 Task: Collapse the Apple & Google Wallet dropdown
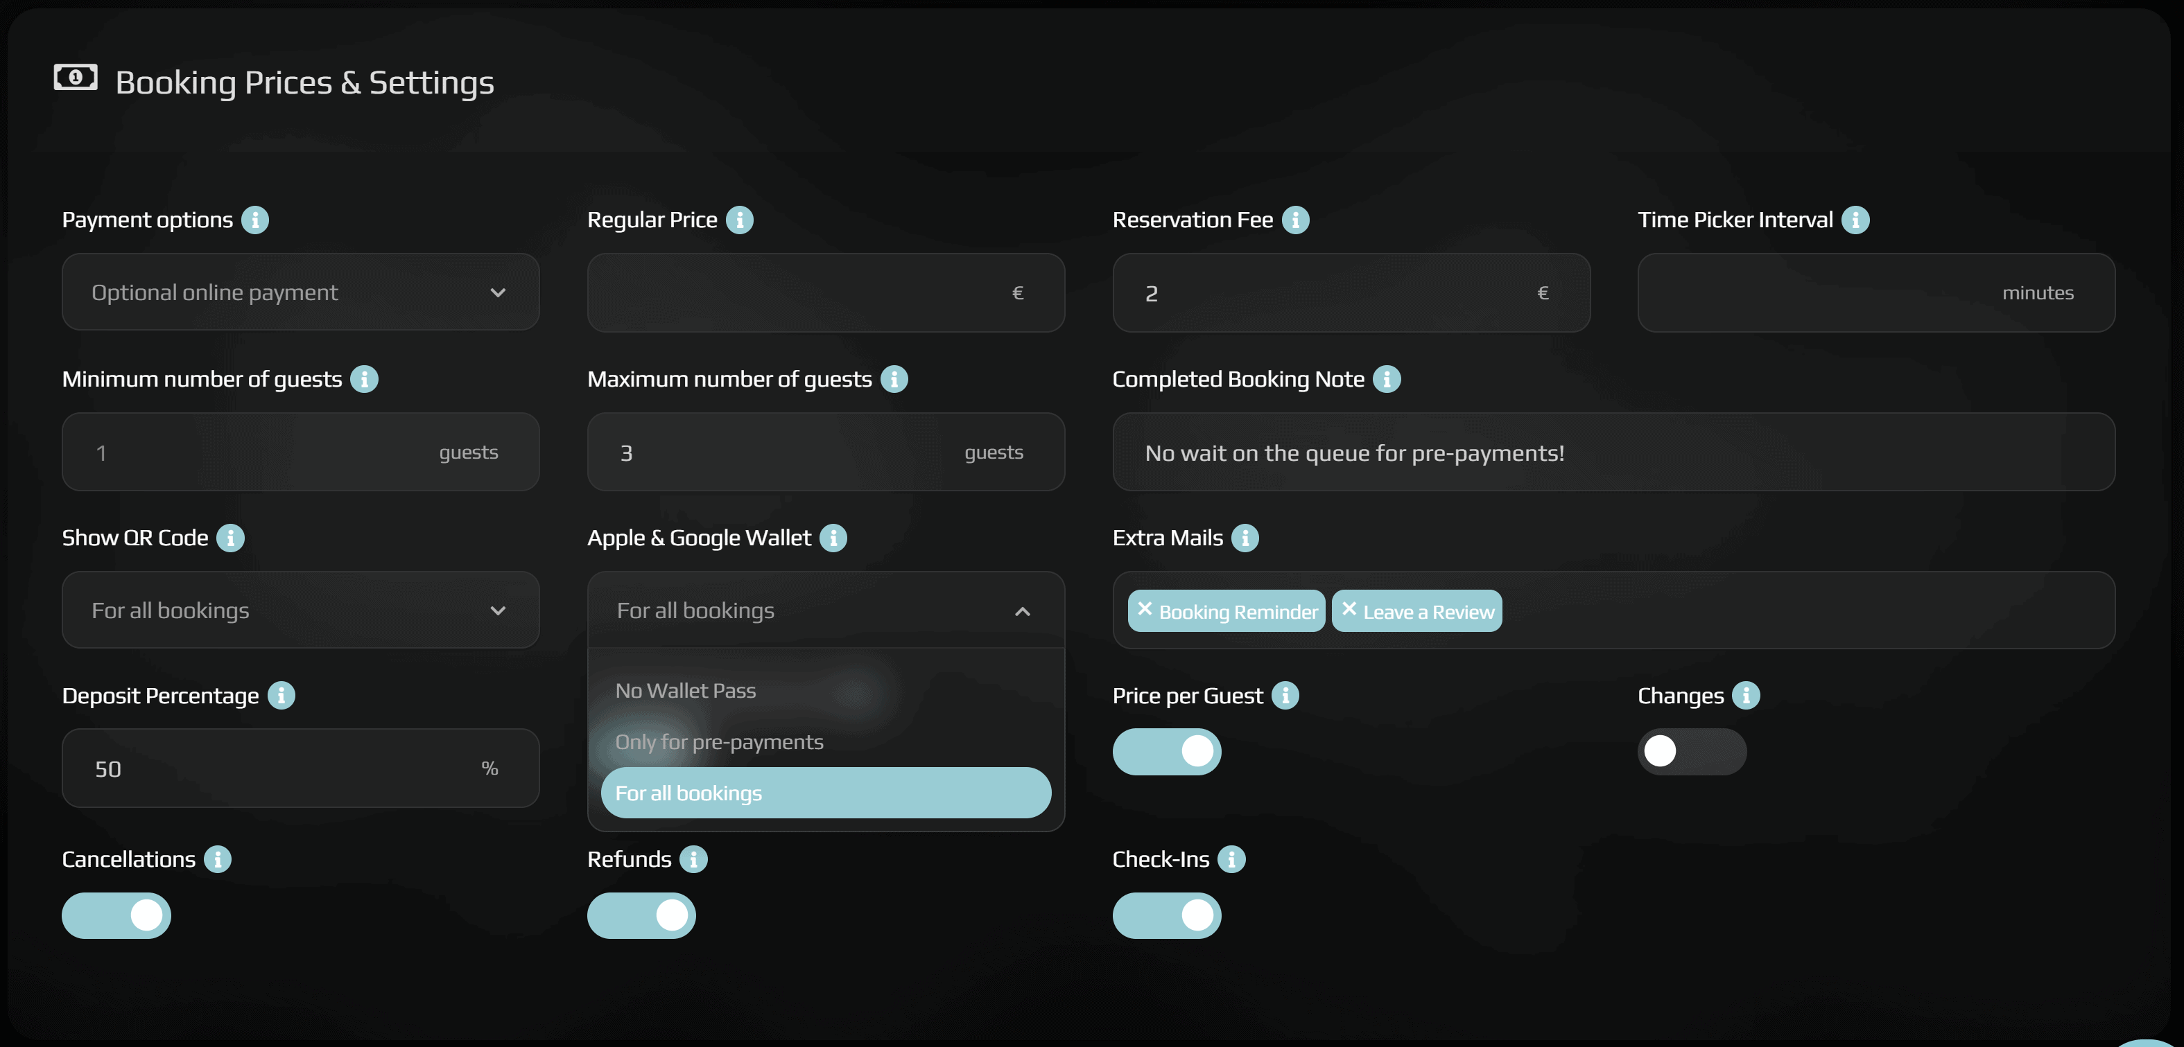tap(826, 610)
